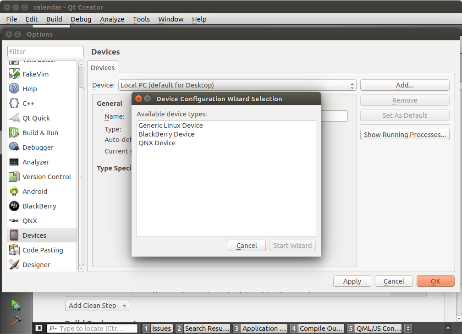Screen dimensions: 462x334
Task: Select Version Control document icon
Action: 14,177
